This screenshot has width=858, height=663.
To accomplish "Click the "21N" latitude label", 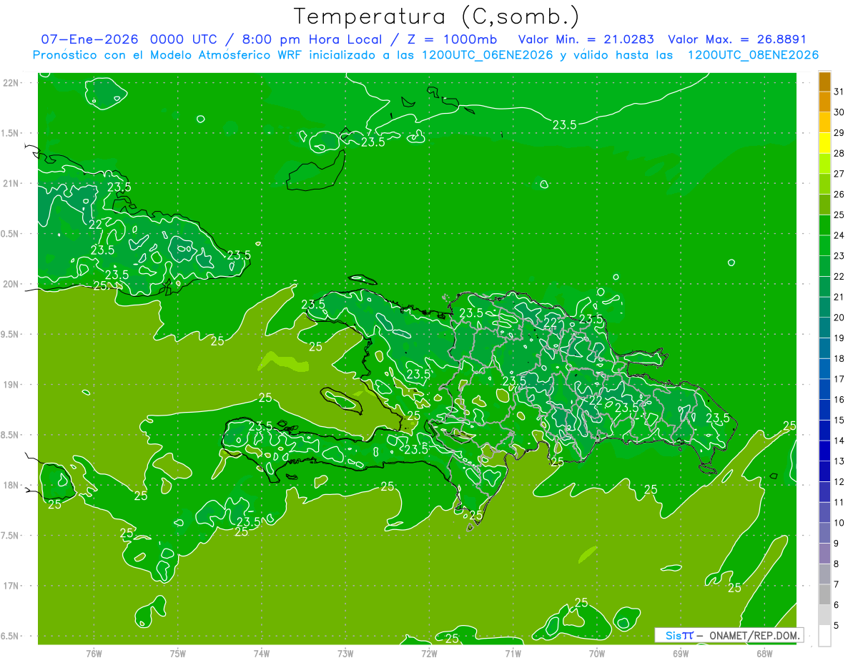I will (11, 184).
